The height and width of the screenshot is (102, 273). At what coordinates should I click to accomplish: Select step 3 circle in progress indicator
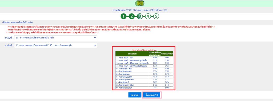(140, 17)
